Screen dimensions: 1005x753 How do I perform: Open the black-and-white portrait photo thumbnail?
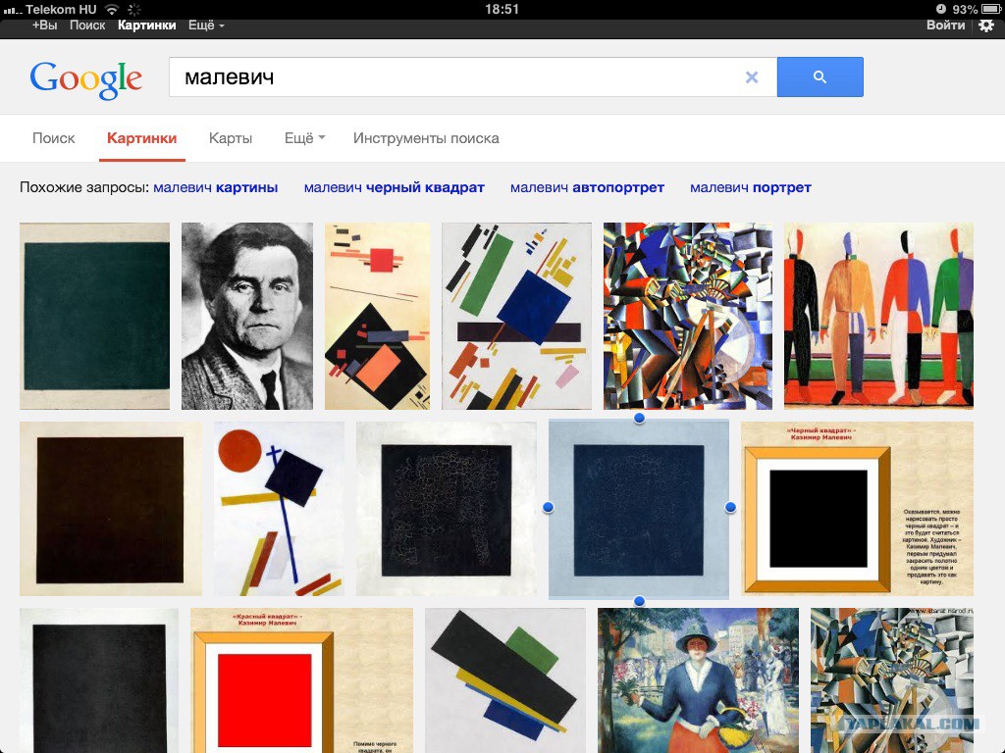247,316
